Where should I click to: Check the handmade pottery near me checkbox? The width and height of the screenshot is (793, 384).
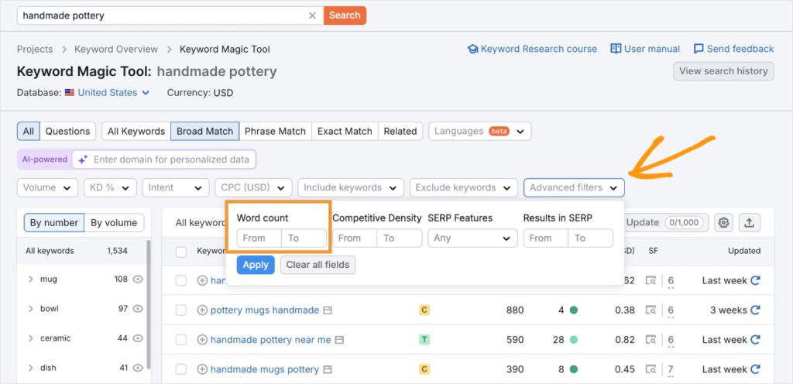(181, 340)
